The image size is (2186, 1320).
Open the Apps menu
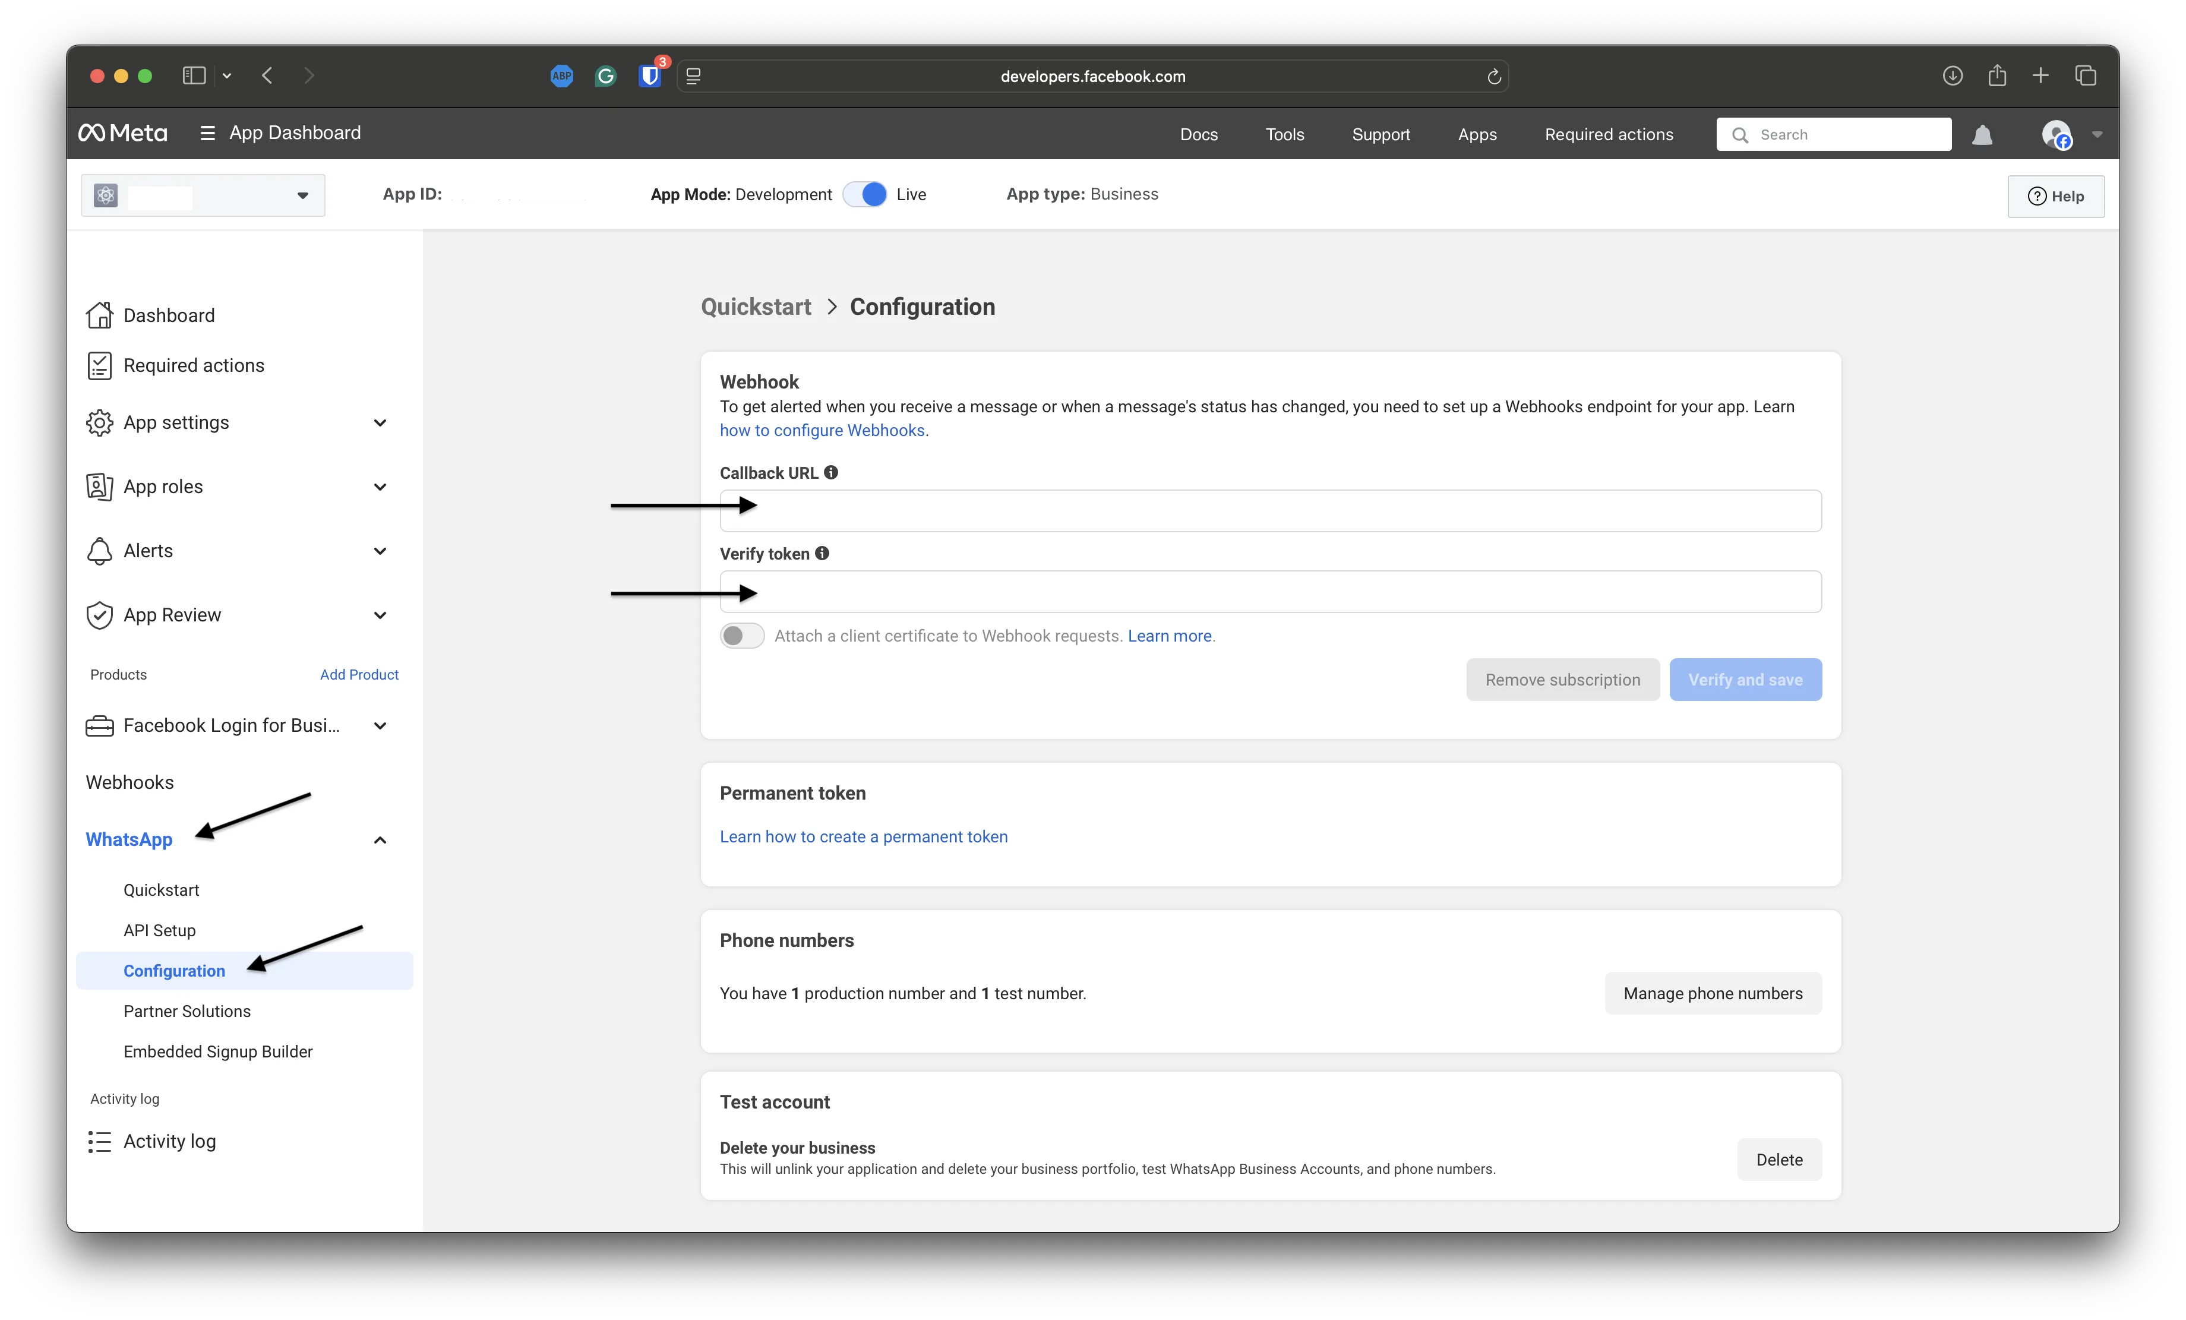(1477, 135)
